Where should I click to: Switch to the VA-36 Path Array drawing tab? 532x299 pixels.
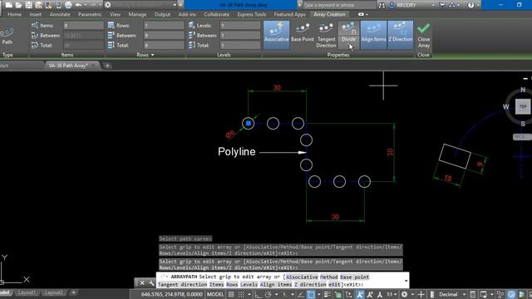[x=68, y=66]
